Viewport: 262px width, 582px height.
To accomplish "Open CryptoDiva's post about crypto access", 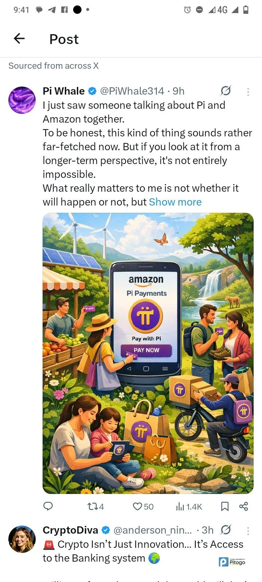I will (x=143, y=551).
